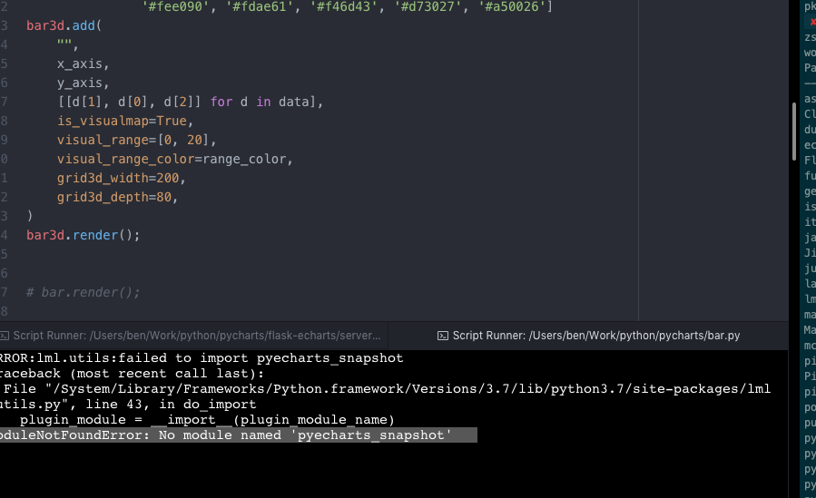Click the is_visualmap=True line
The width and height of the screenshot is (816, 498).
125,121
